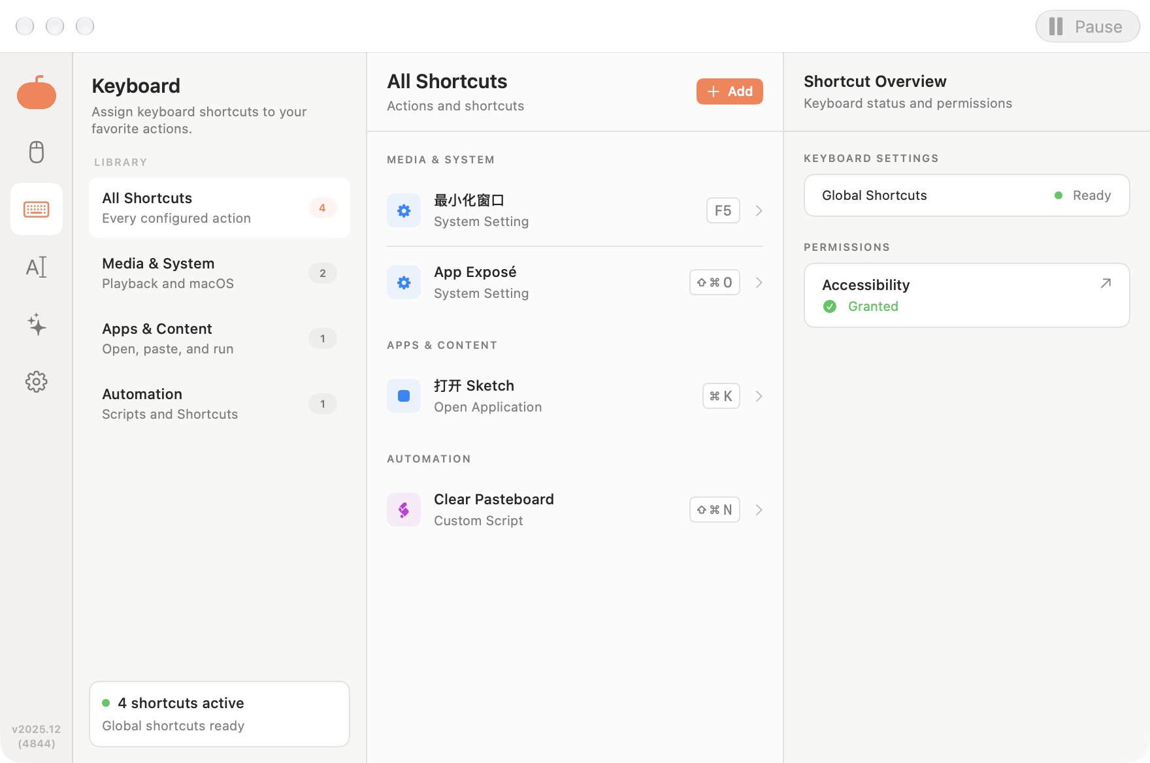Open the pumpkin app home icon
The image size is (1150, 763).
pos(37,93)
